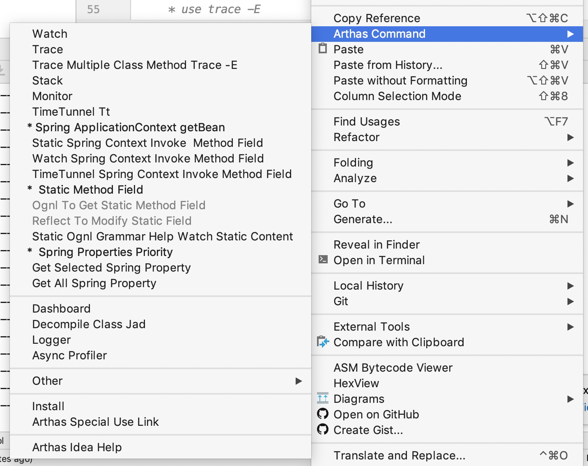
Task: Select Column Selection Mode
Action: click(x=397, y=96)
